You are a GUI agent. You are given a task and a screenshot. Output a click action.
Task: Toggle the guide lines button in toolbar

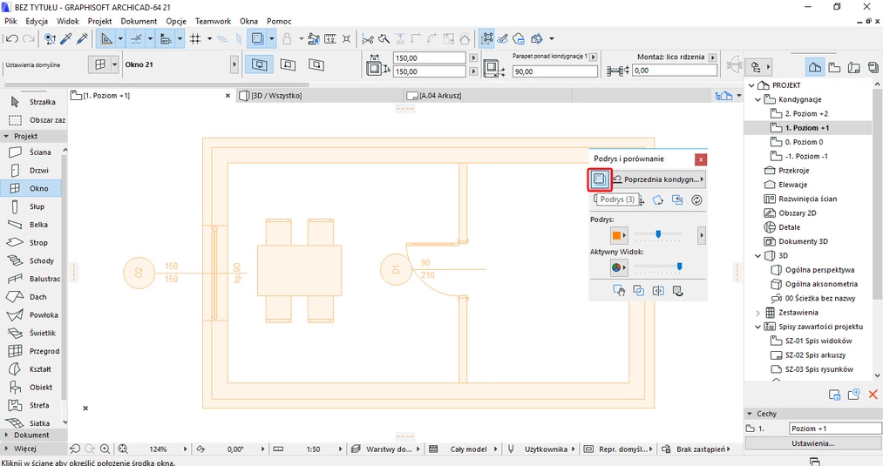106,39
